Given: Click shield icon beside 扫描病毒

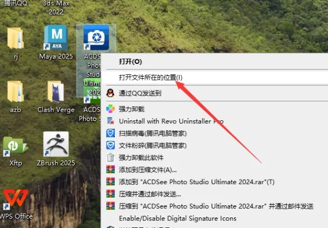Looking at the screenshot, I should coord(110,133).
